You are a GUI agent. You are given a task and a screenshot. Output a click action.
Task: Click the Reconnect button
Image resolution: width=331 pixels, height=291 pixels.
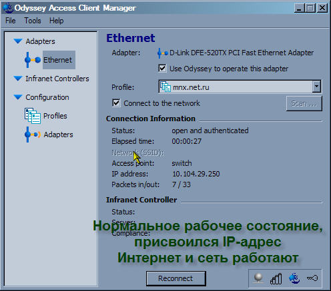[x=176, y=278]
